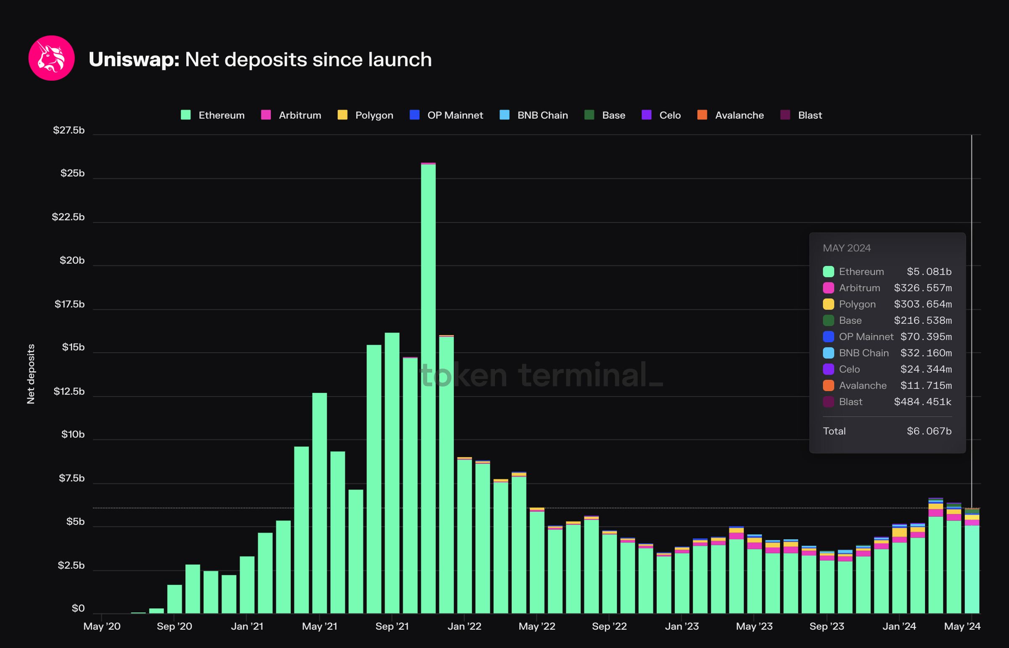This screenshot has height=648, width=1009.
Task: Click the Total $6.067b row in the tooltip
Action: (887, 431)
